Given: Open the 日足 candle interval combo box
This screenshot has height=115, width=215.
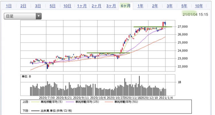Looking at the screenshot, I should coord(23,16).
